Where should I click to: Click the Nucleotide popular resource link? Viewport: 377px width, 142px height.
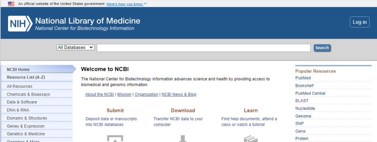305,109
